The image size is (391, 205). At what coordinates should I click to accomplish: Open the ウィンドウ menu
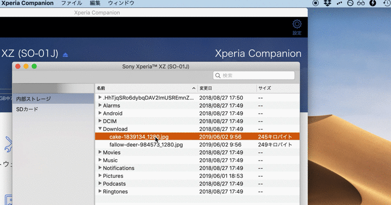120,3
